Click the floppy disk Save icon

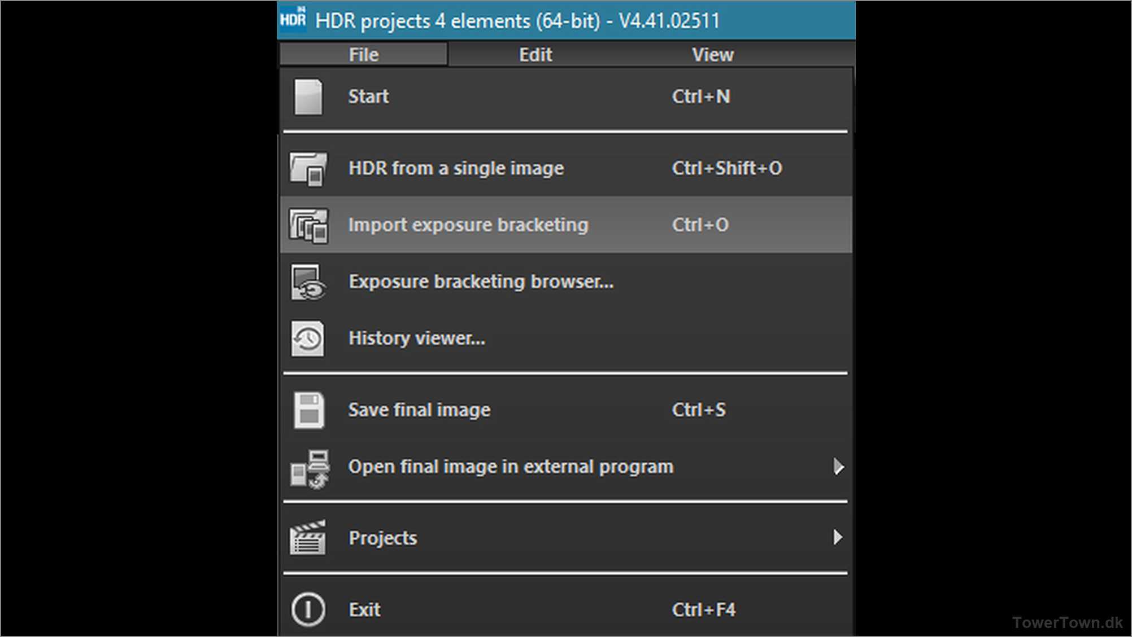[308, 410]
